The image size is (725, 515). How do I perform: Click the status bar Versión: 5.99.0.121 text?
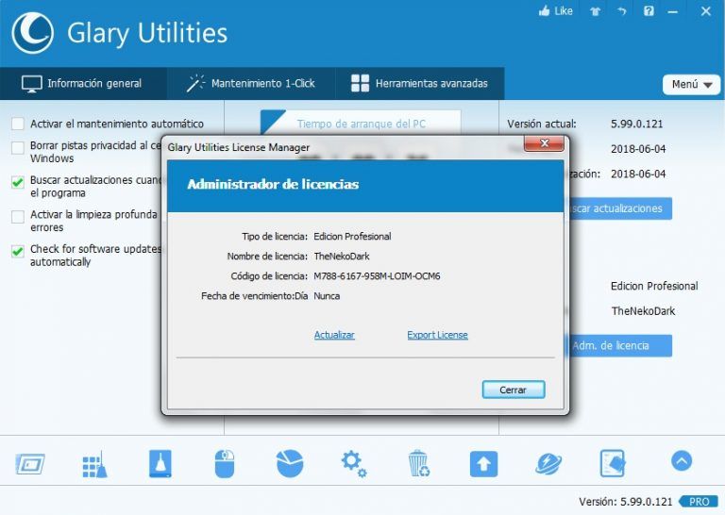tap(626, 502)
